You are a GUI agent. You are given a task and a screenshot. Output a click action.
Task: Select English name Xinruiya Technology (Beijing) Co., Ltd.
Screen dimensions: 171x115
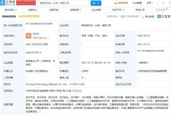[46, 84]
